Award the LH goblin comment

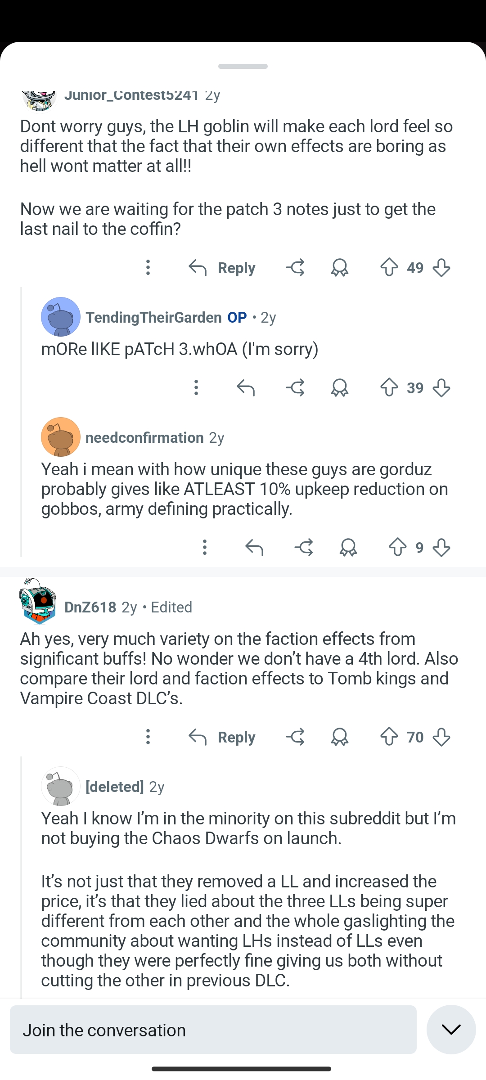pos(340,267)
